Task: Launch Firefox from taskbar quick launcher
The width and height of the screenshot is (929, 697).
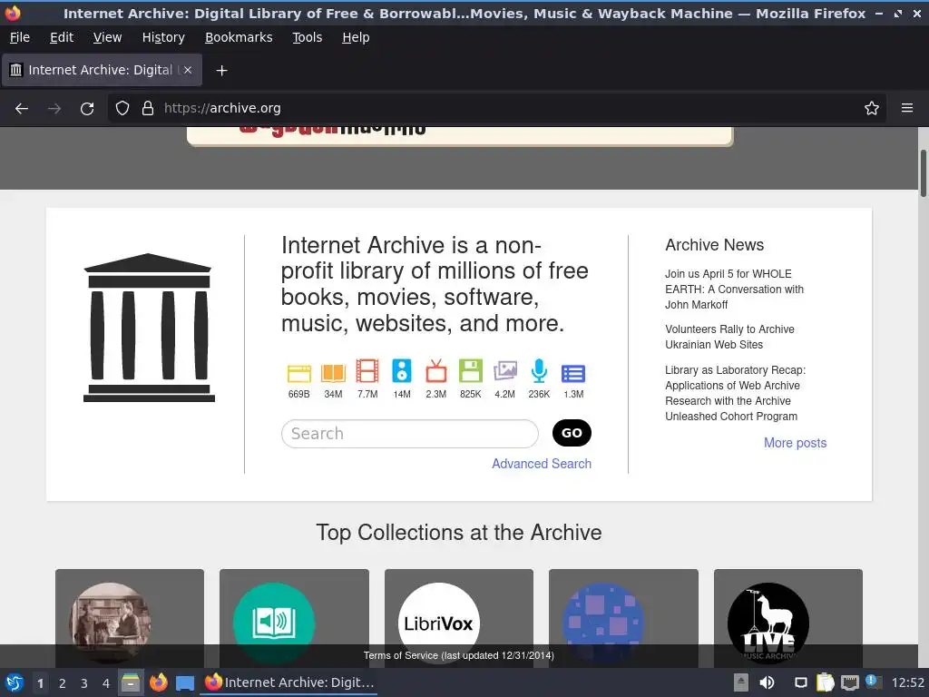Action: (158, 682)
